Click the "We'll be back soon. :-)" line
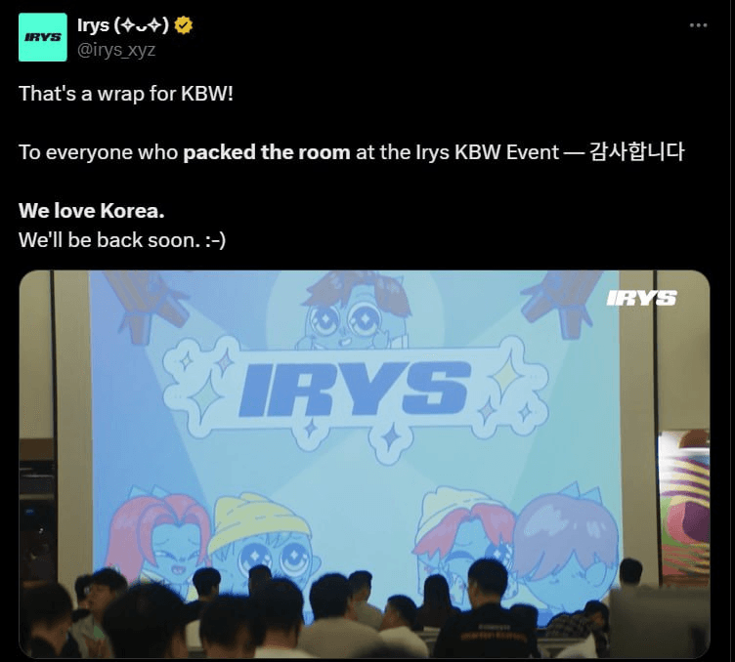Image resolution: width=735 pixels, height=662 pixels. pos(122,240)
